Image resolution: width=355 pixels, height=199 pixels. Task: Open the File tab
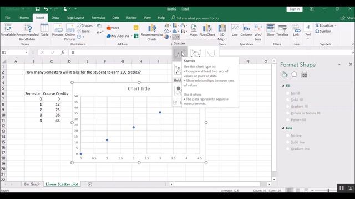tap(7, 18)
